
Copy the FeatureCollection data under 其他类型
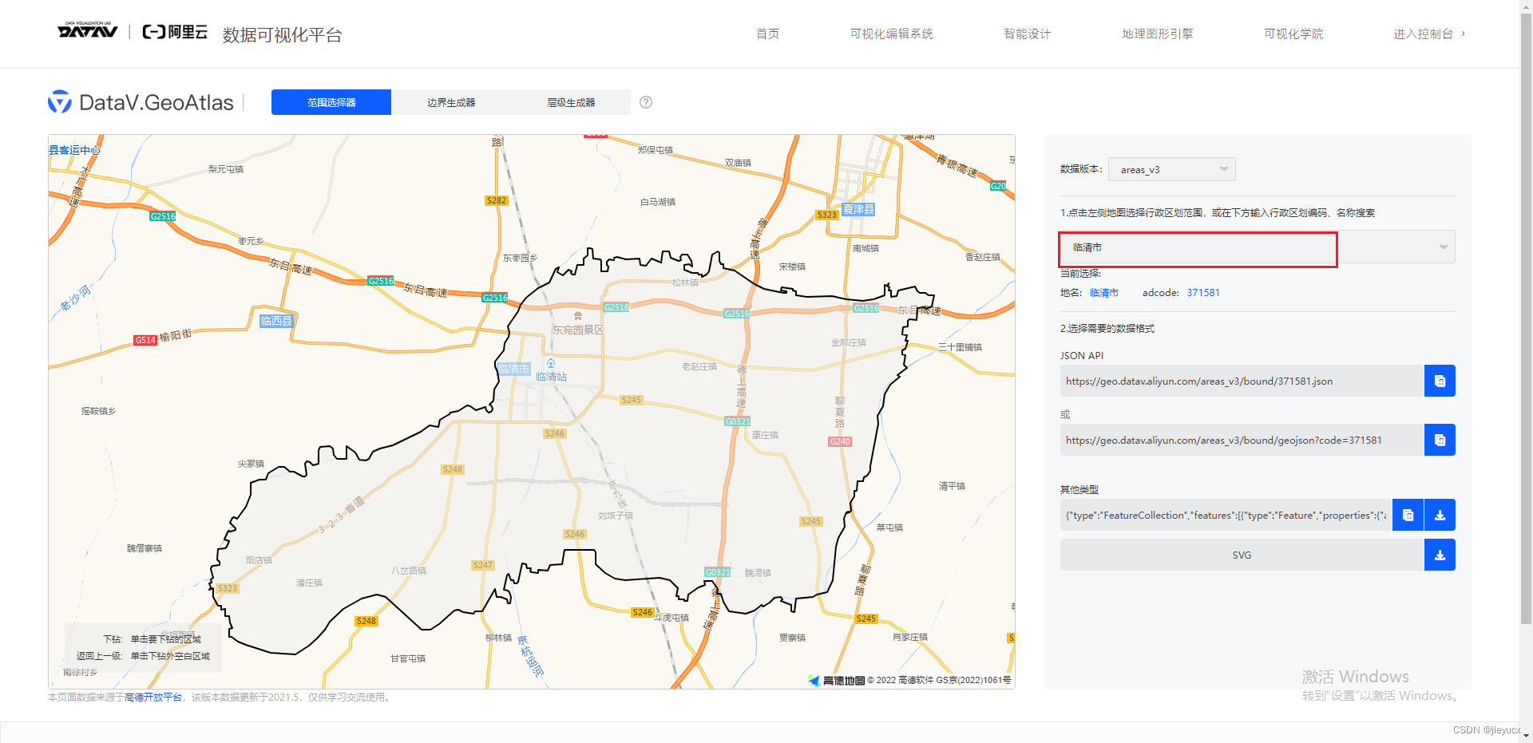tap(1407, 515)
